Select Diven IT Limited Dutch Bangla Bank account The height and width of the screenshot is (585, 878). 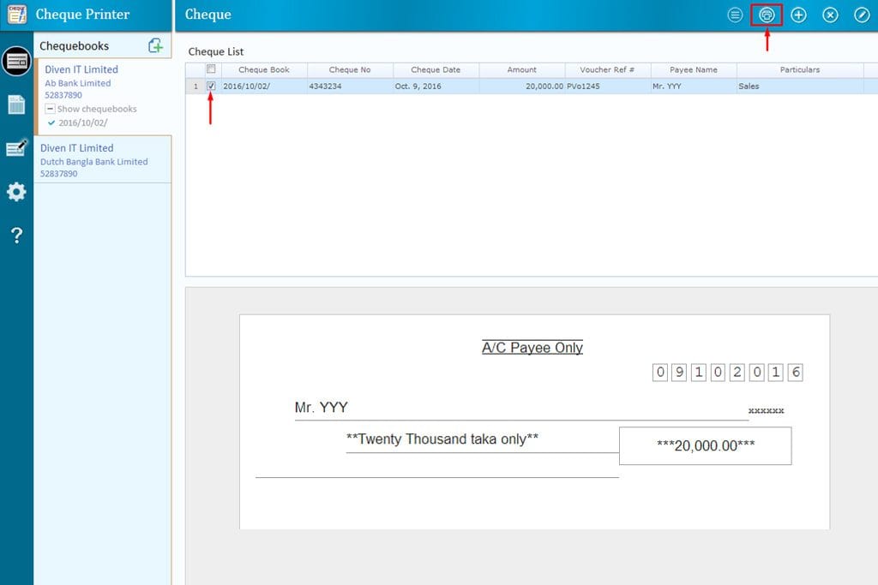click(x=94, y=160)
